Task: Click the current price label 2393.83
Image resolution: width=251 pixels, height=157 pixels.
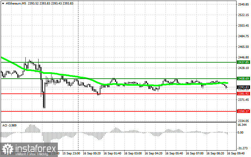Action: [x=243, y=87]
